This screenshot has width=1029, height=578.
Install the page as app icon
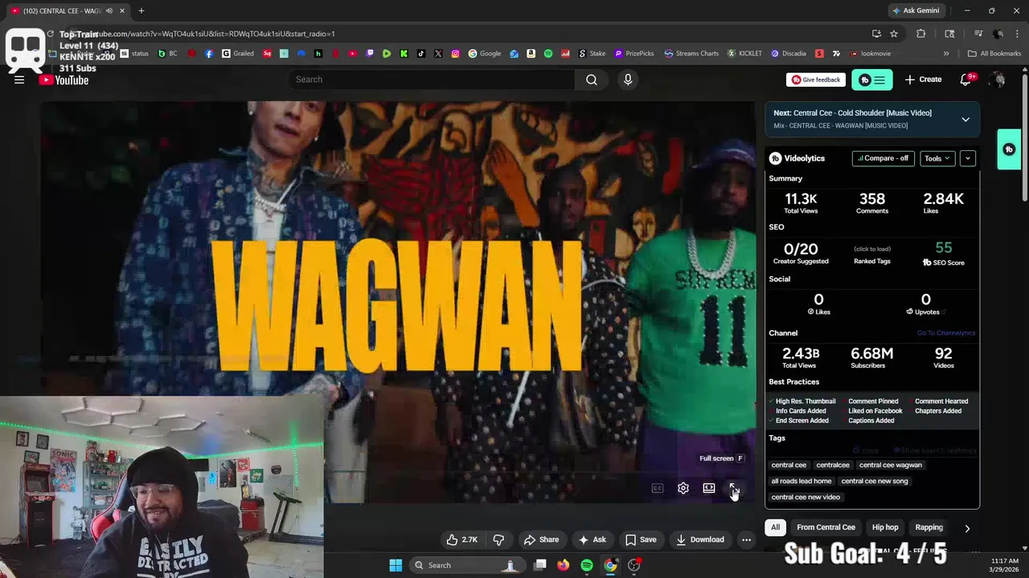876,34
